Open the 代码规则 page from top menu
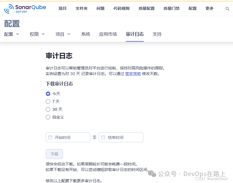This screenshot has height=183, width=233. (x=121, y=8)
